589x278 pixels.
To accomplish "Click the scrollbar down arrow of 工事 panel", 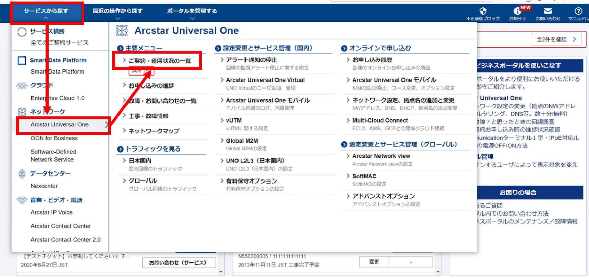I will [x=438, y=272].
